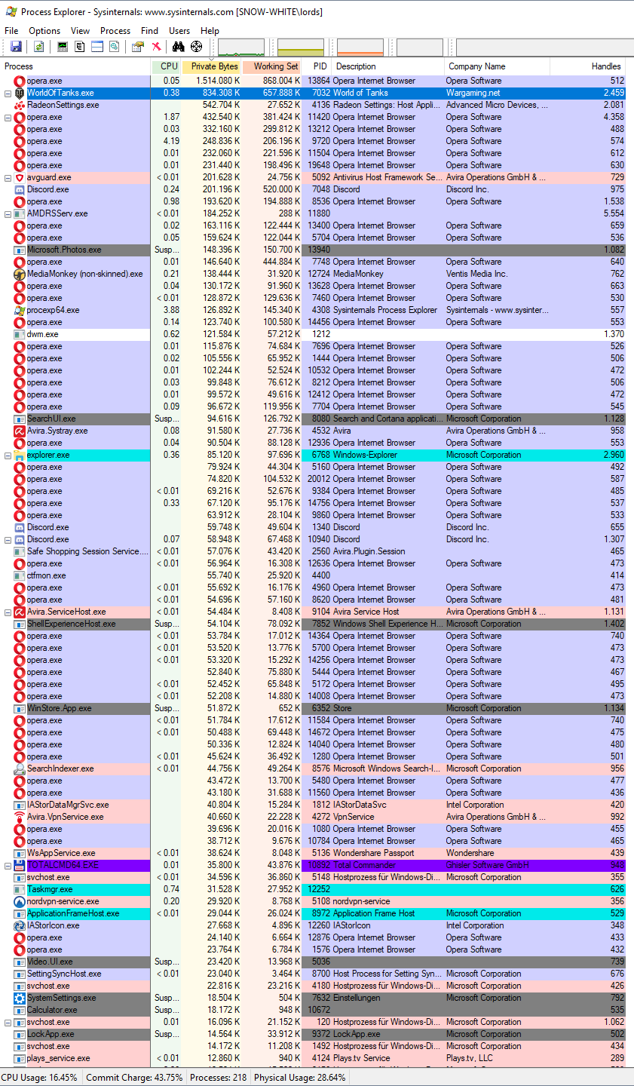The image size is (634, 1086).
Task: Click the WorldOfTanks.exe process icon
Action: pyautogui.click(x=20, y=93)
